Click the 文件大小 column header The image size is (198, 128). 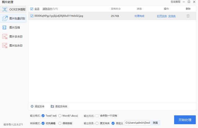(x=116, y=9)
